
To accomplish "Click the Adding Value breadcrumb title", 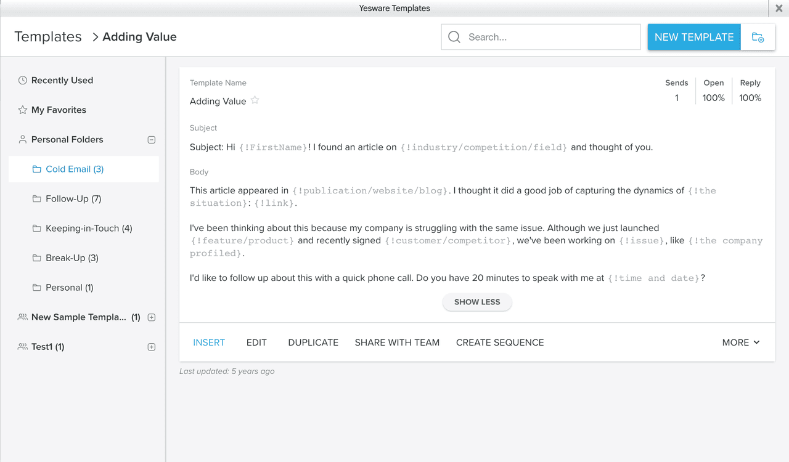I will coord(139,37).
